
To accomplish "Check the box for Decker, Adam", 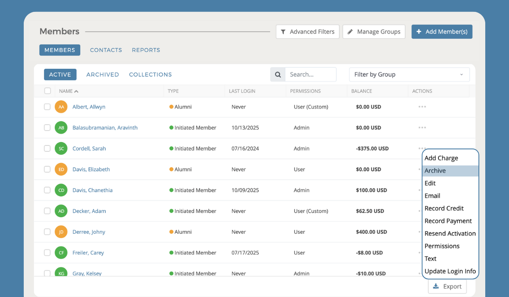I will point(48,211).
